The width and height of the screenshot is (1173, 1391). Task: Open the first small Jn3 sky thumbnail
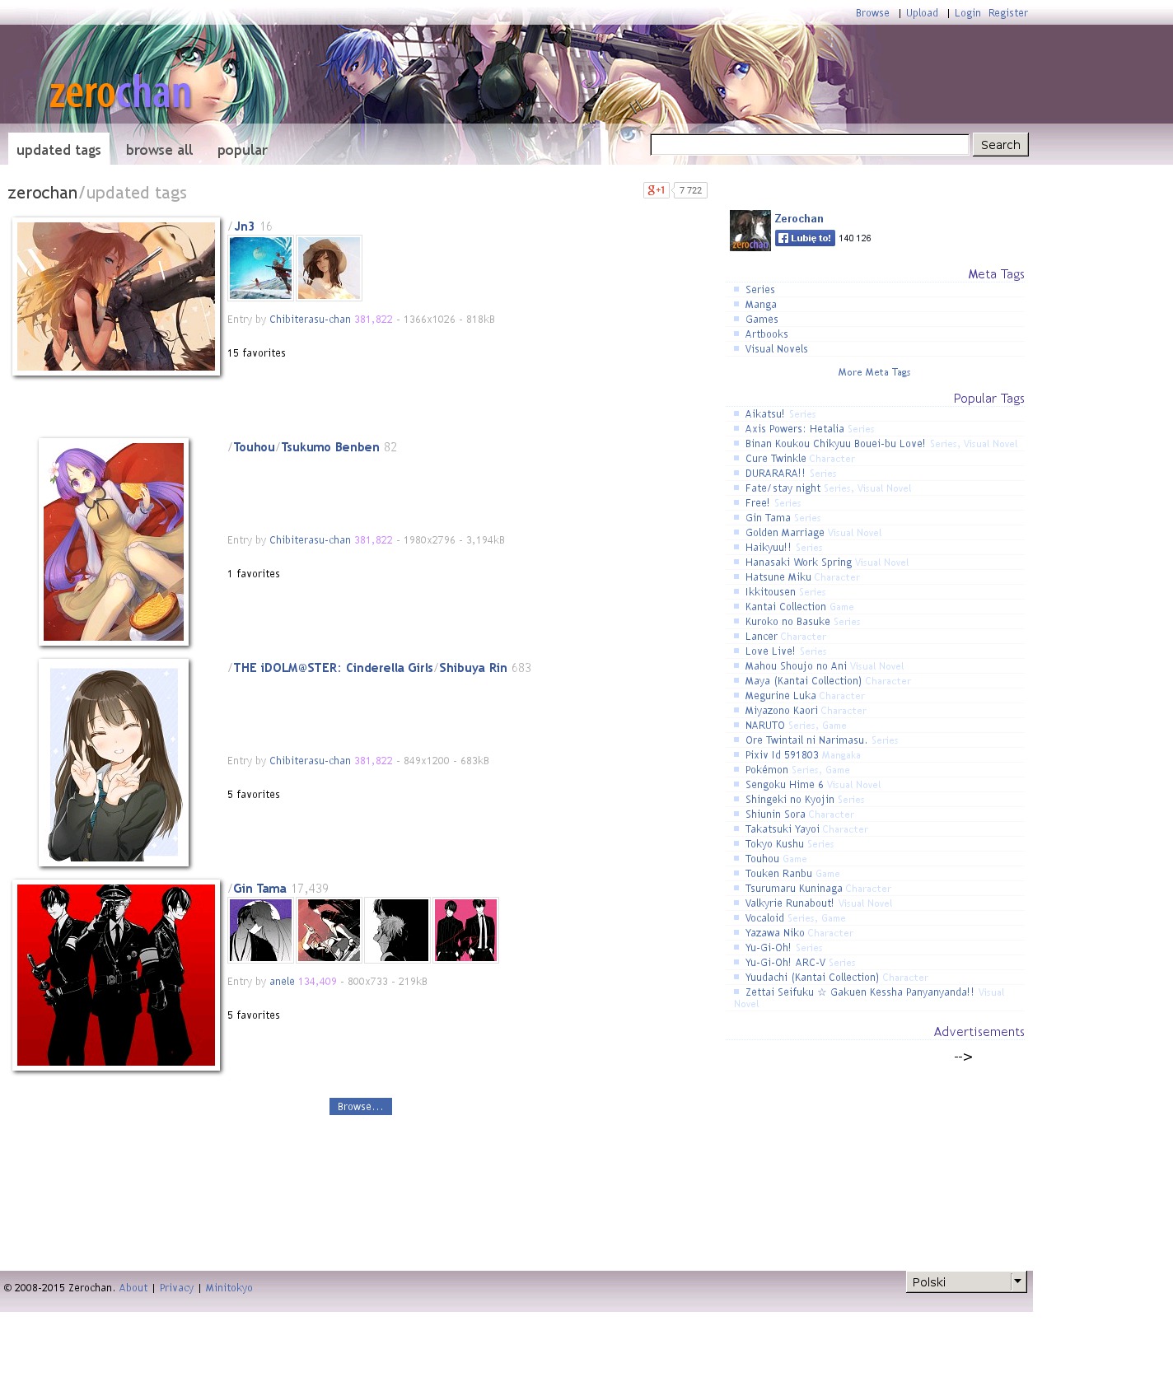260,268
